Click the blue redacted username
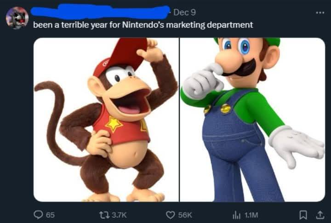The height and width of the screenshot is (223, 331). (x=100, y=11)
